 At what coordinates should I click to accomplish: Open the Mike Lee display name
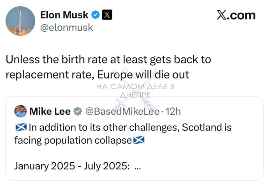click(50, 112)
